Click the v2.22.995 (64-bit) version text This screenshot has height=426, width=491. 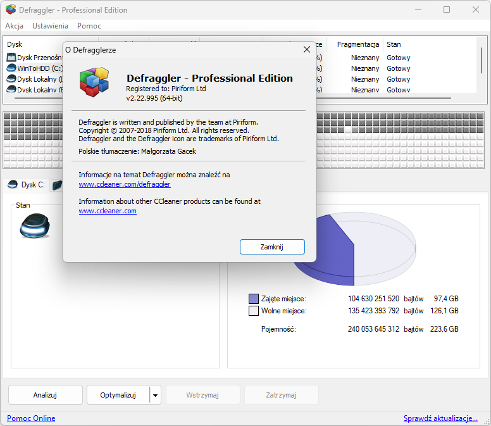(154, 98)
